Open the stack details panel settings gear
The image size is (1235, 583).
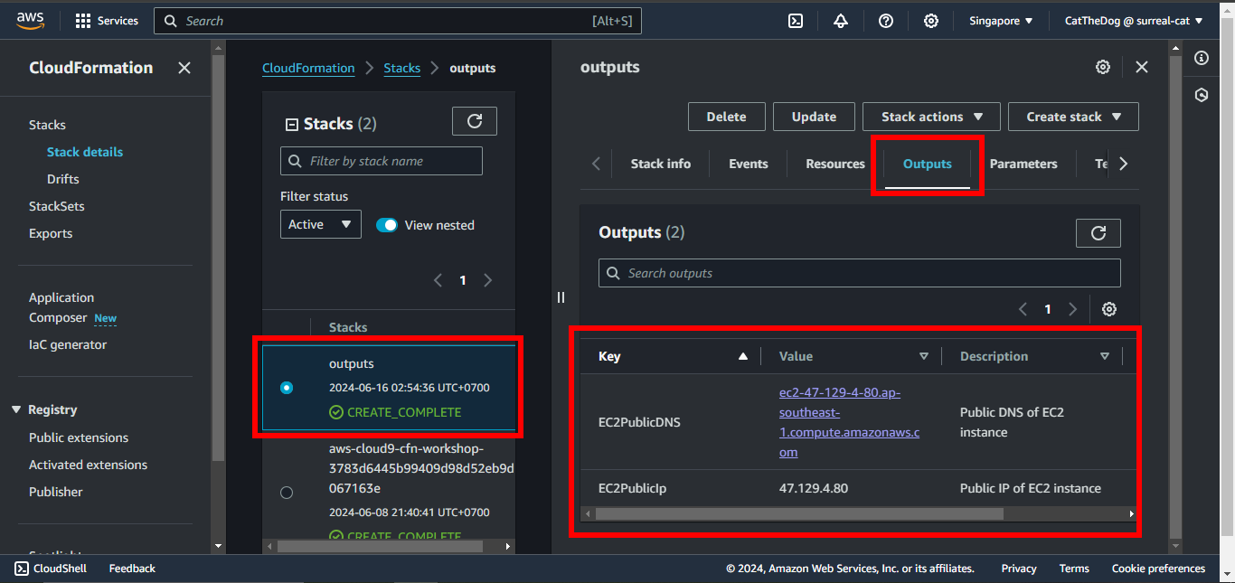tap(1102, 67)
